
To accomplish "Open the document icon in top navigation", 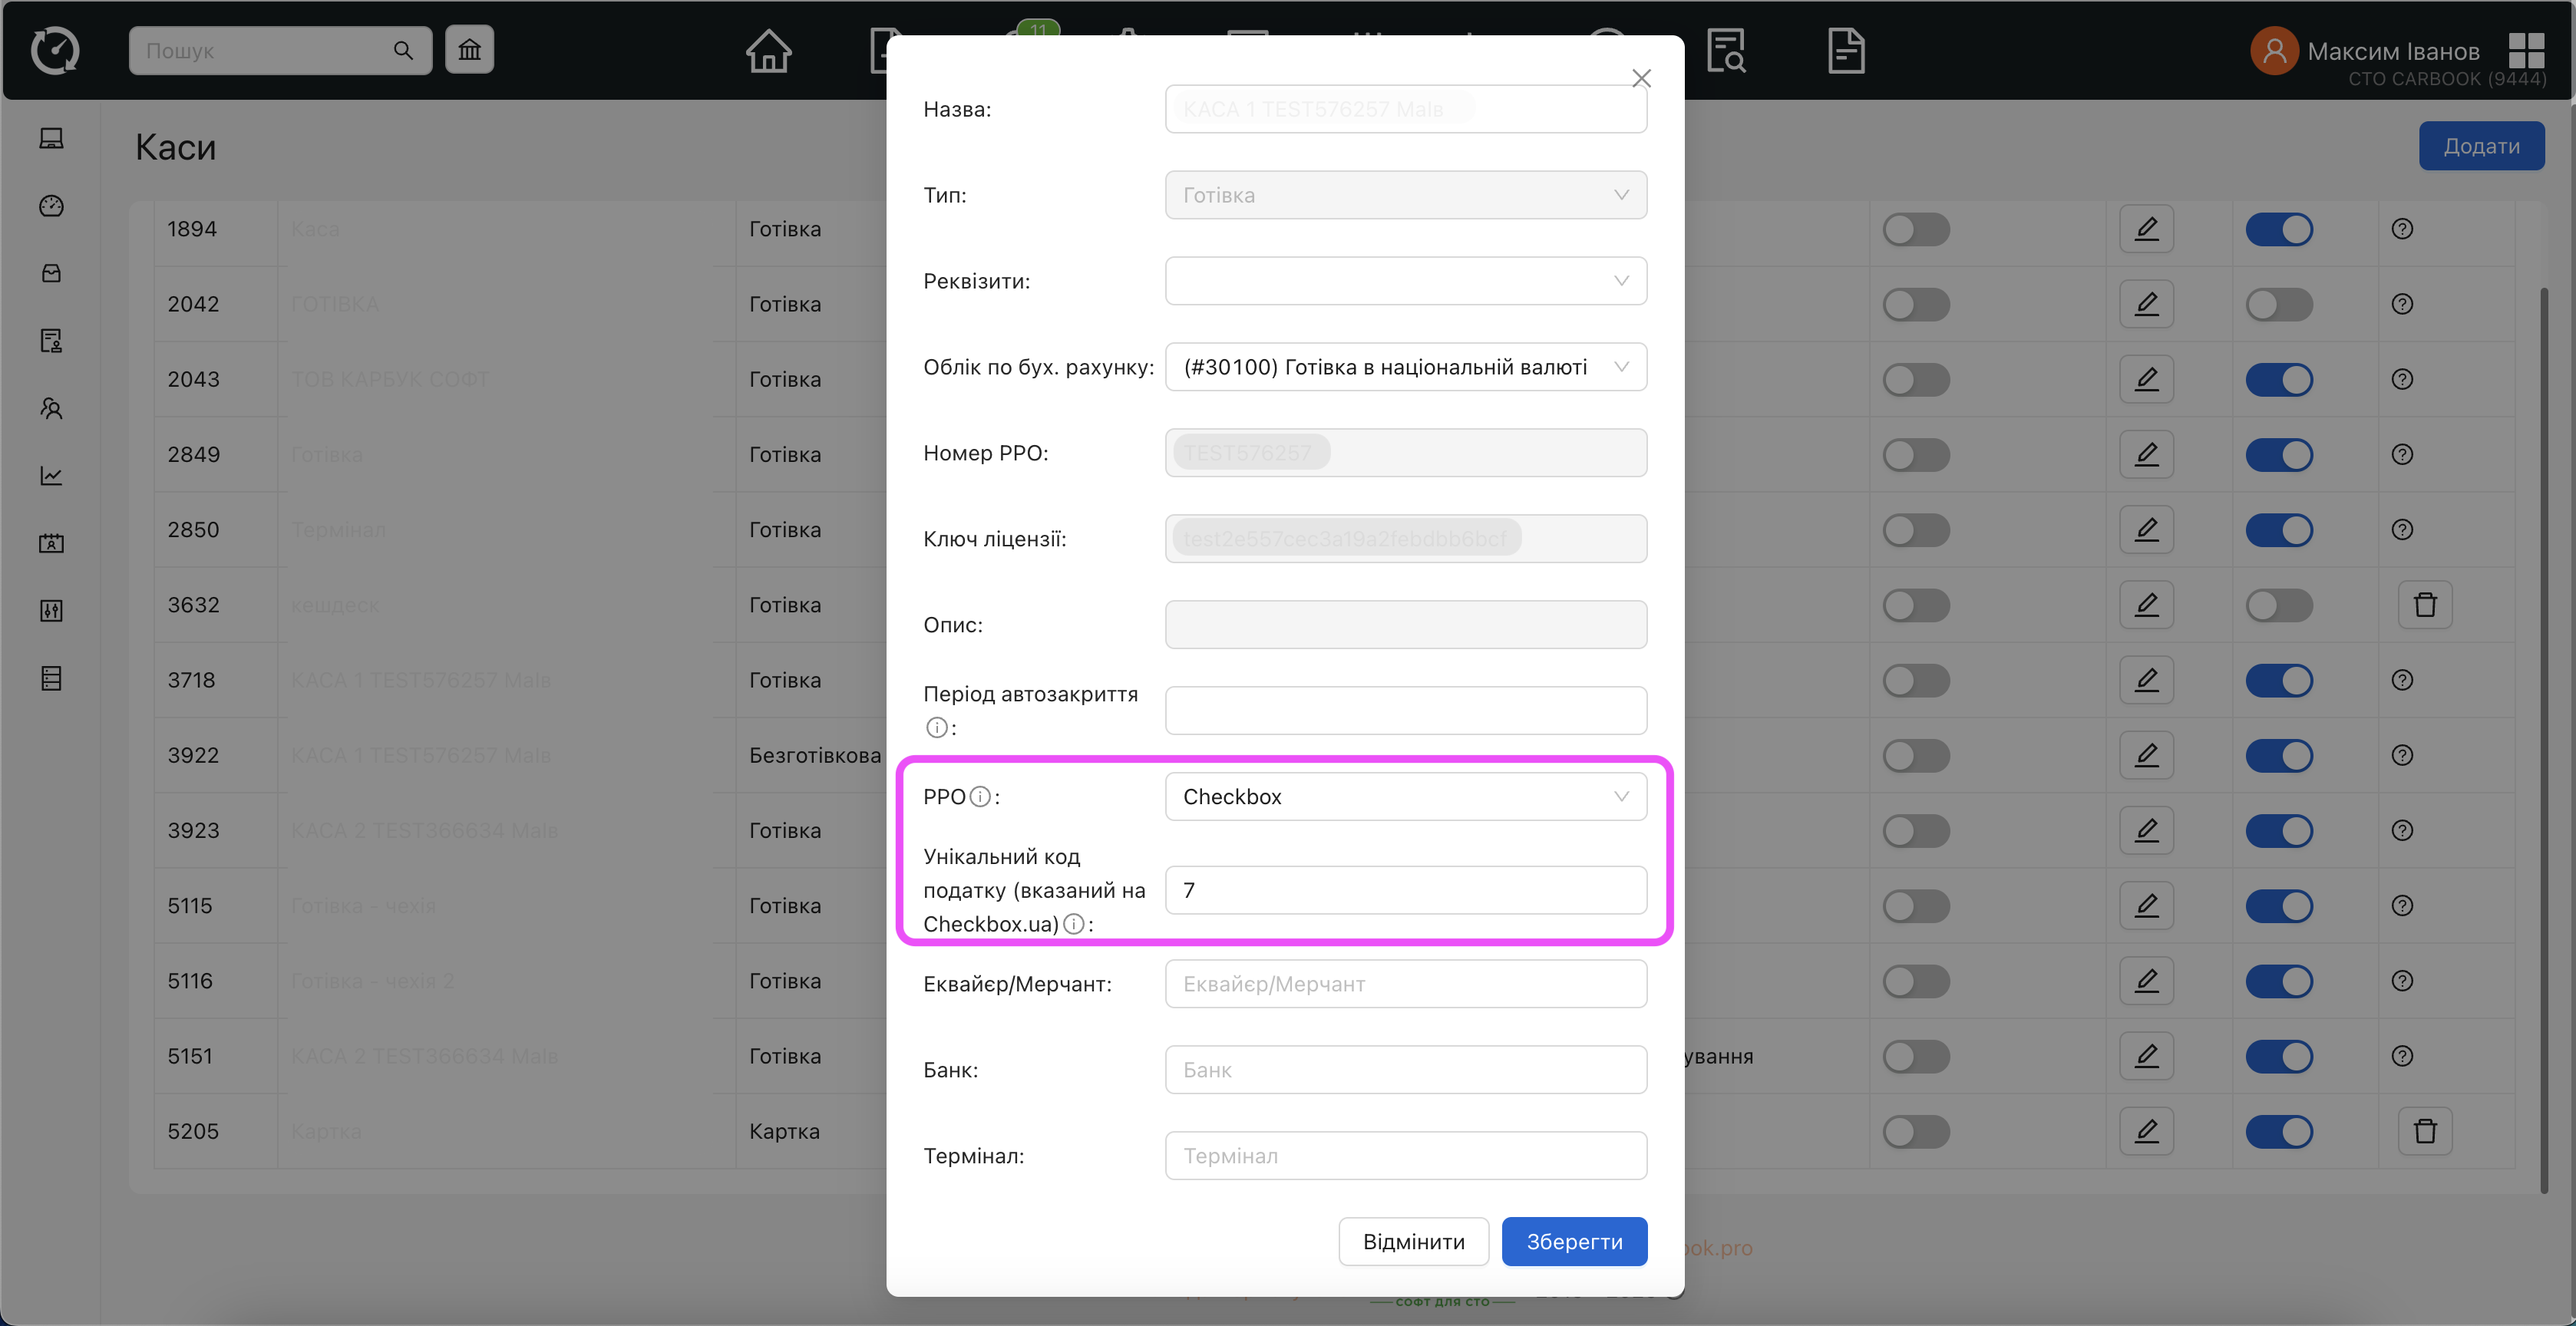I will (x=1845, y=51).
